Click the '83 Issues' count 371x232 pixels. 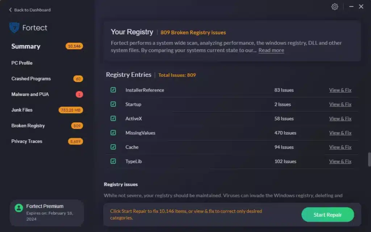(284, 90)
